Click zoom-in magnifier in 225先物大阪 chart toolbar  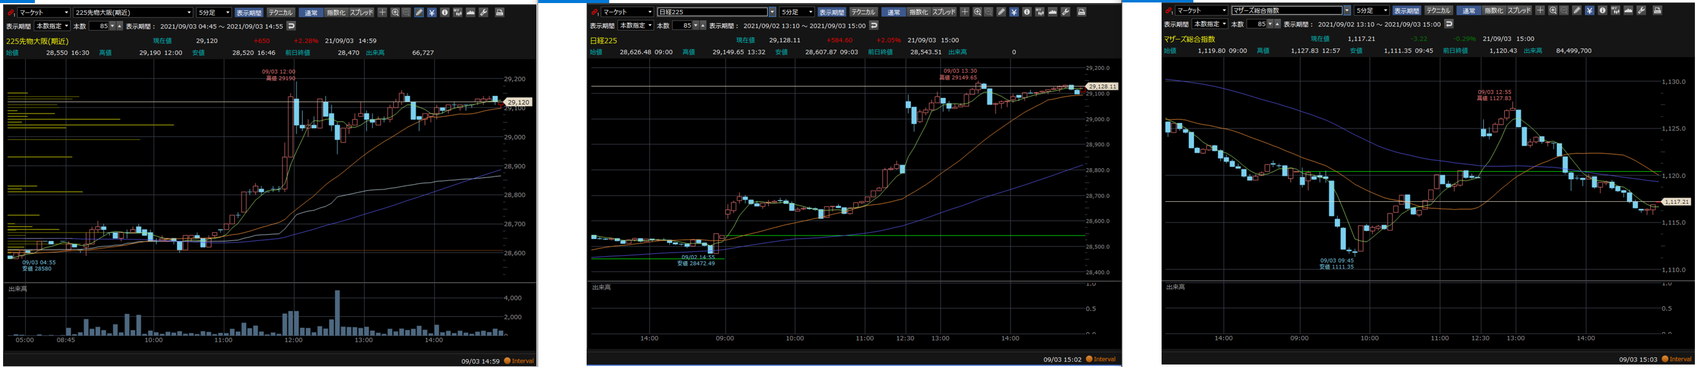[x=395, y=12]
